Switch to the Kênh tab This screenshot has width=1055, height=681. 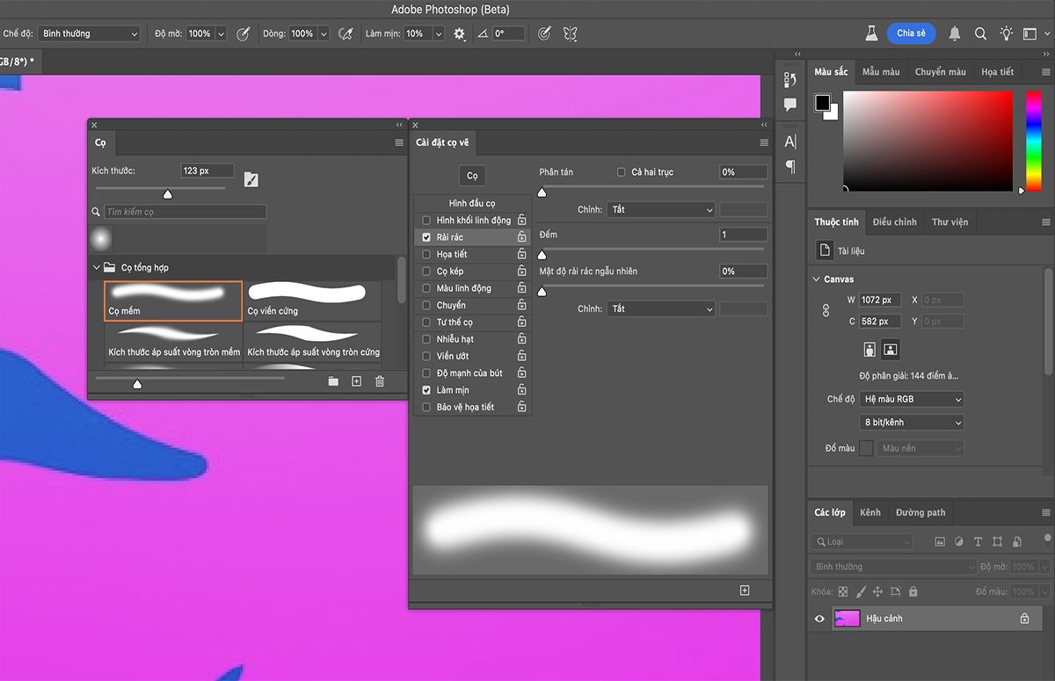(x=869, y=512)
